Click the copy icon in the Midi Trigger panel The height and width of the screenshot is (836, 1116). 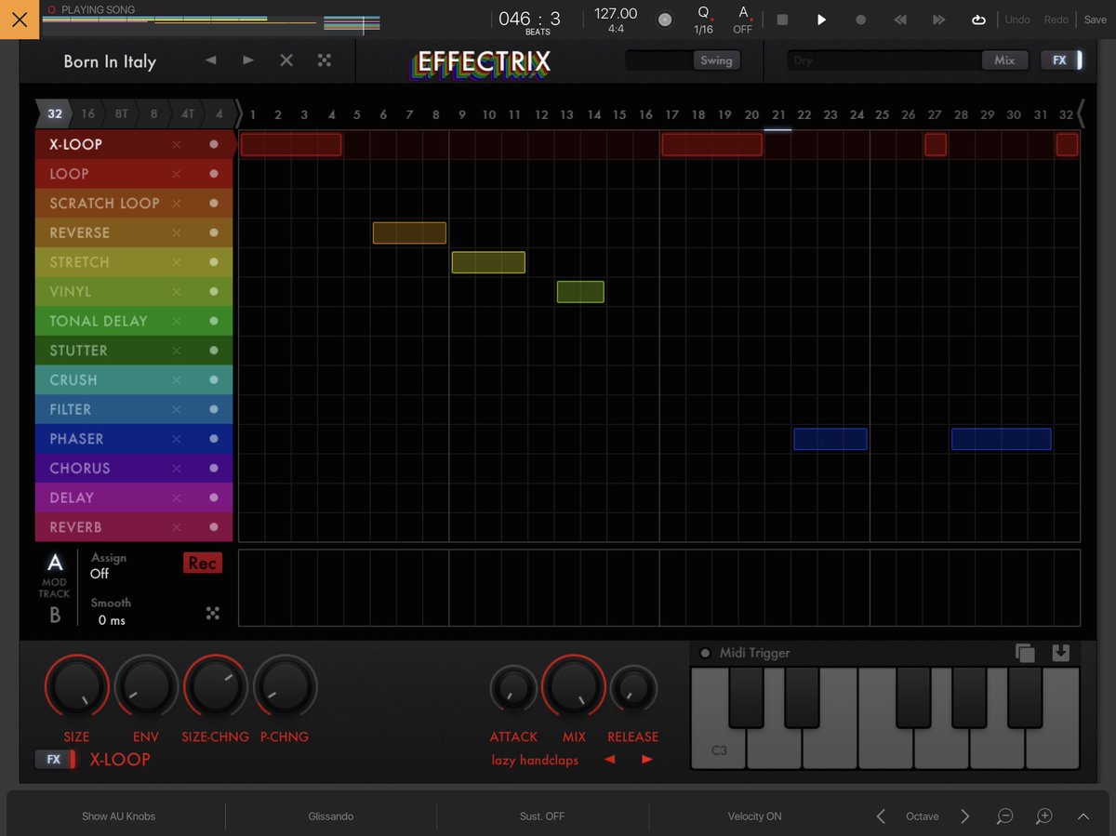pyautogui.click(x=1026, y=653)
